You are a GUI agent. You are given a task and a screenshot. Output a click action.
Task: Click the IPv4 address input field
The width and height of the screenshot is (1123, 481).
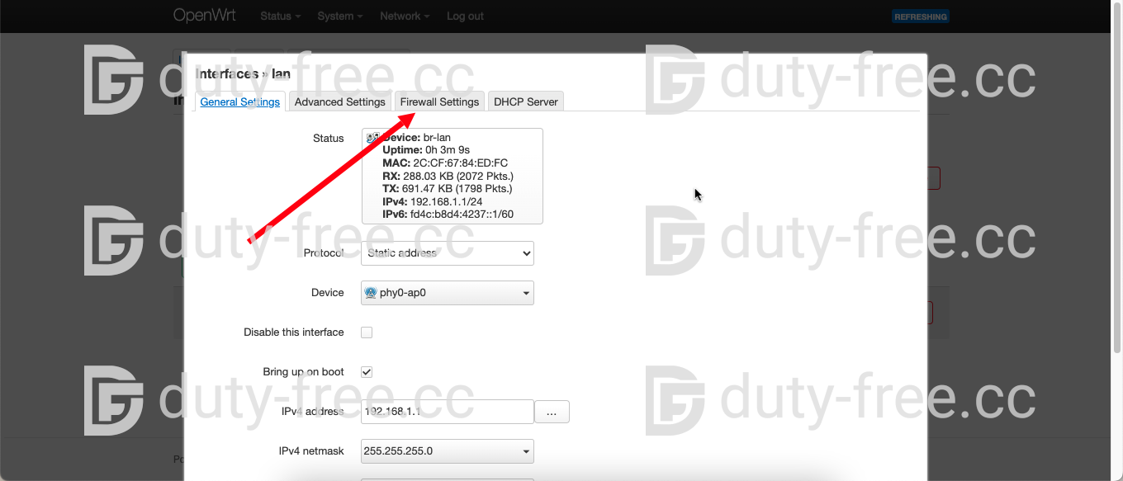(x=447, y=412)
